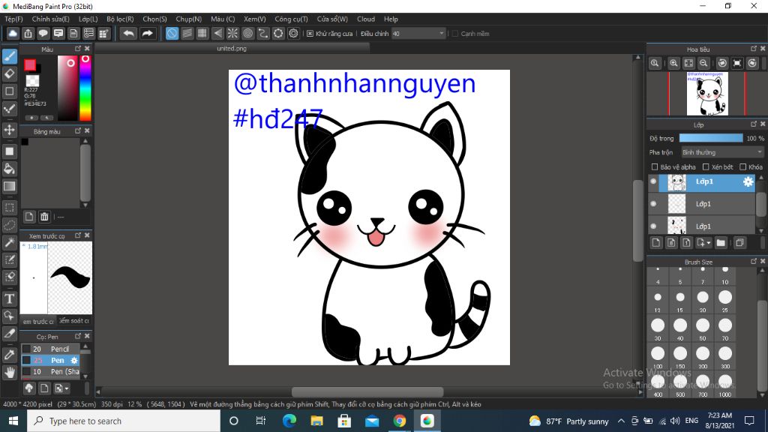Screen dimensions: 768x432
Task: Pick brush size 50 preset
Action: tap(702, 328)
